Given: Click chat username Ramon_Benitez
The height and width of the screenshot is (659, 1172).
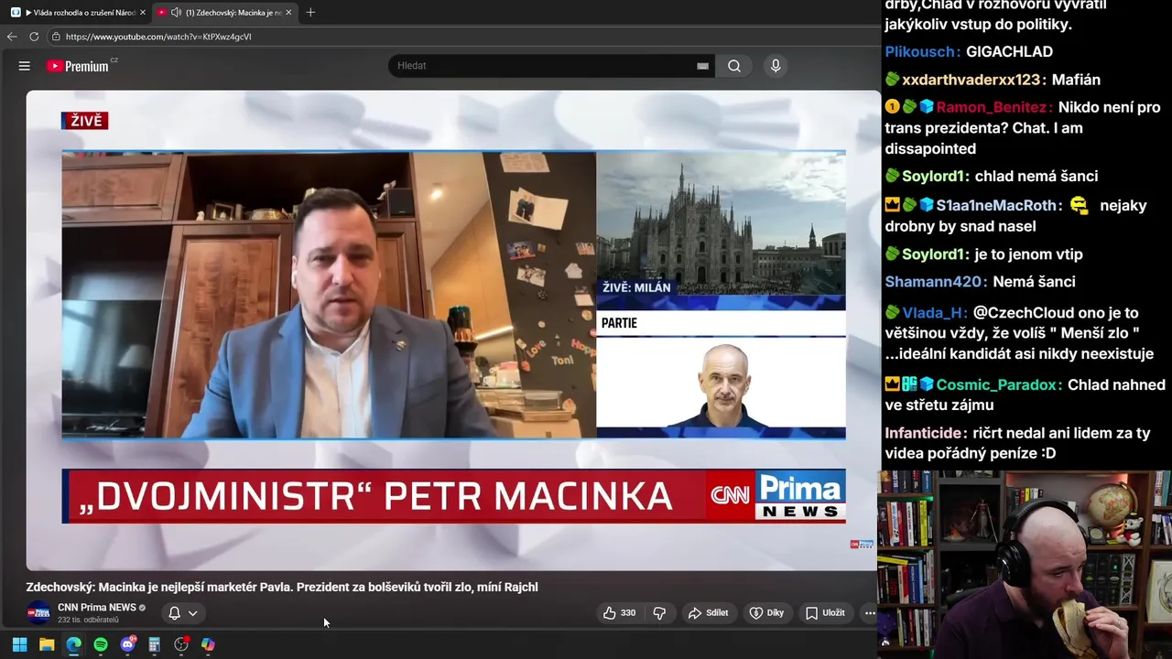Looking at the screenshot, I should point(991,107).
